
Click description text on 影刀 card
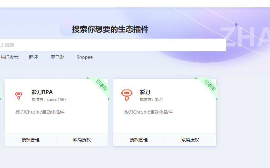tap(148, 112)
